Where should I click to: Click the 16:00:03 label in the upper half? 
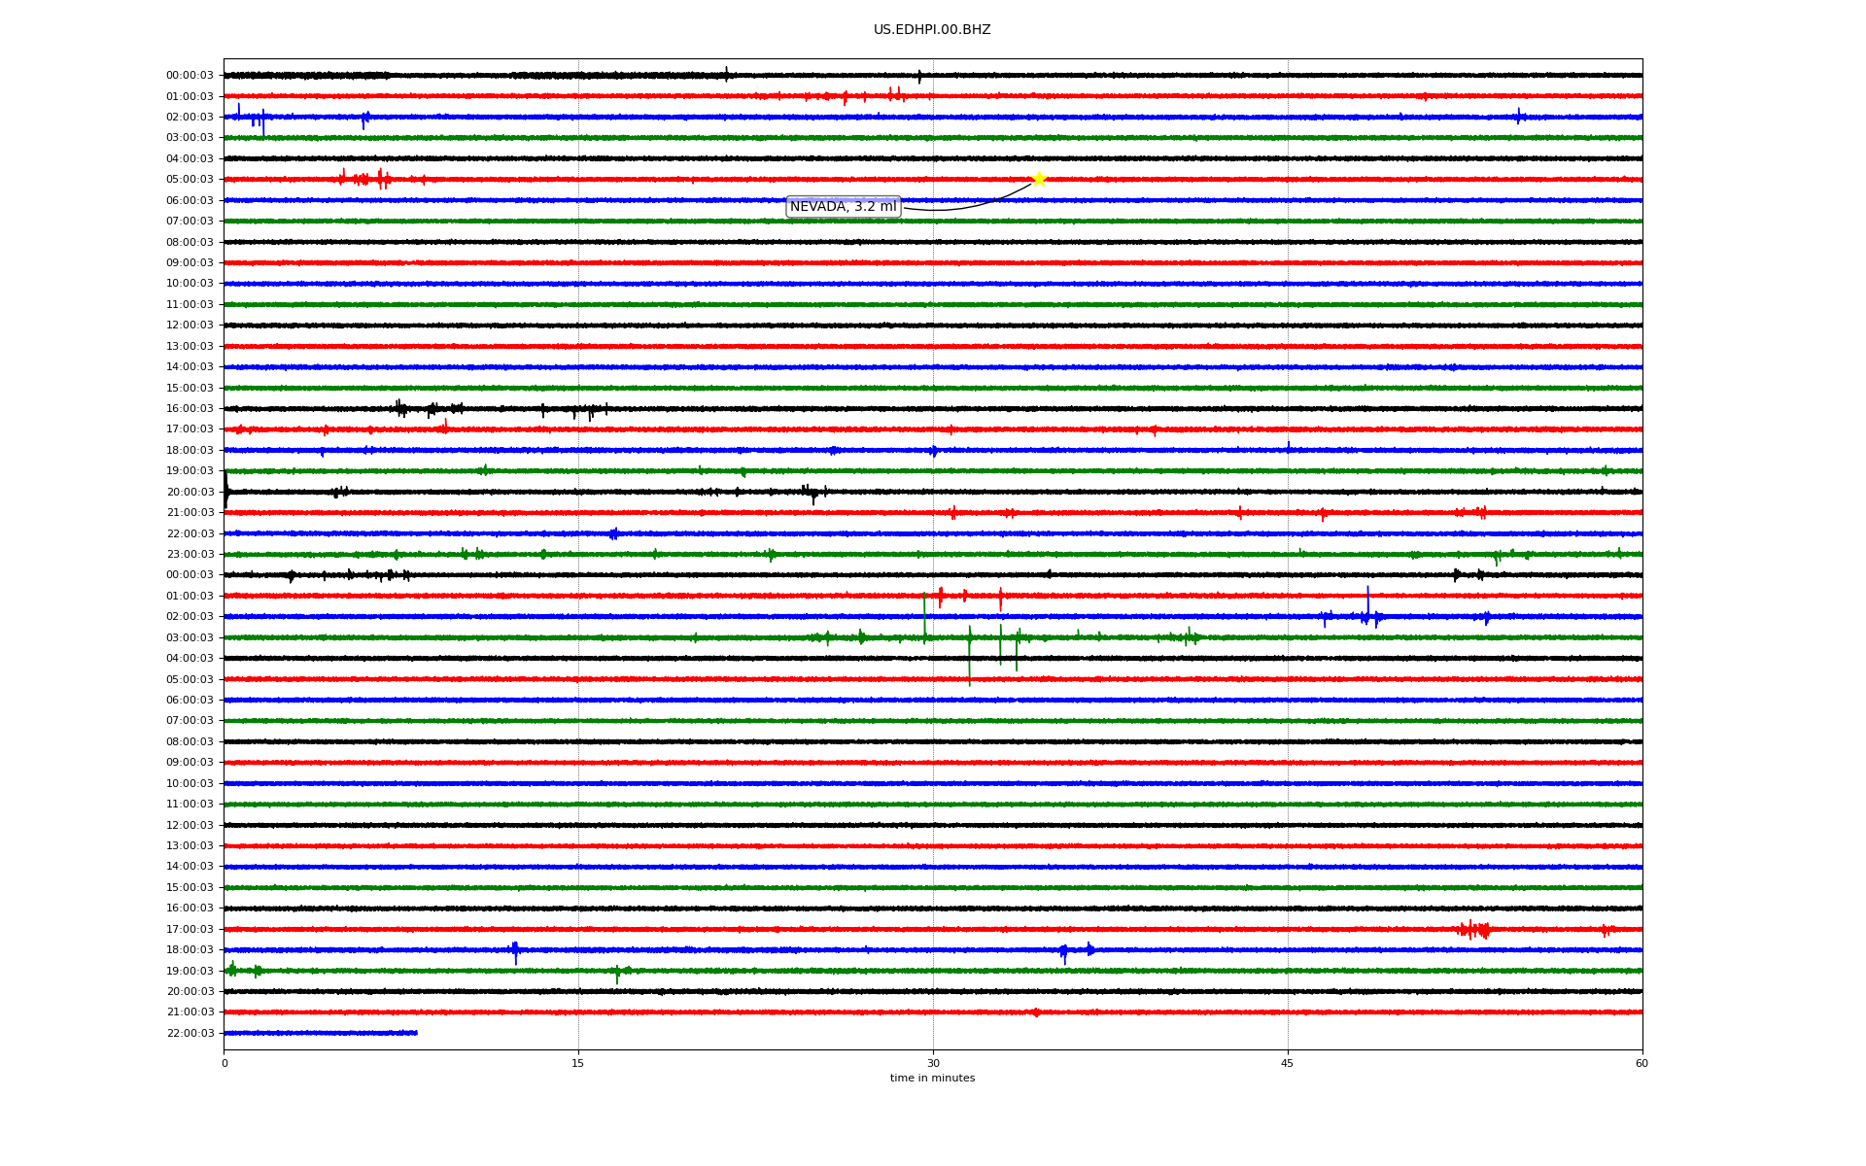click(190, 409)
